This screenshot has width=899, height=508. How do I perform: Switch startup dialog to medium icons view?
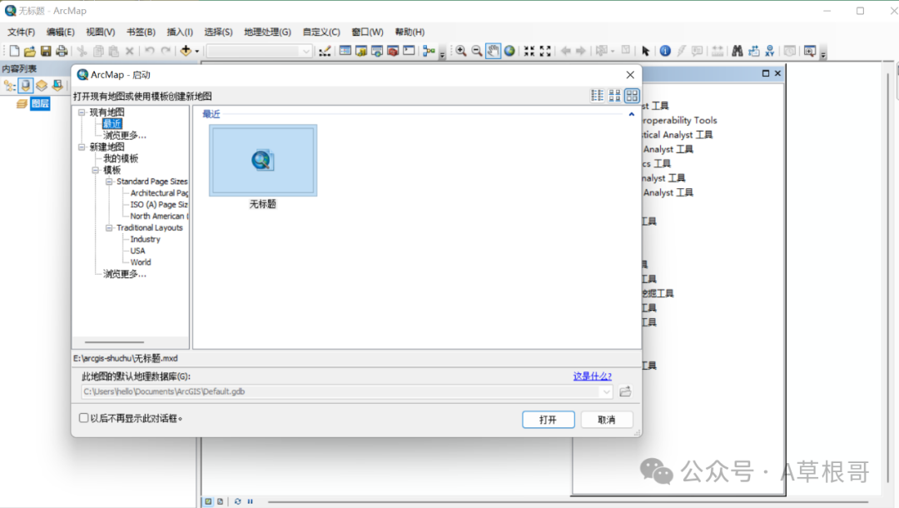pos(614,96)
